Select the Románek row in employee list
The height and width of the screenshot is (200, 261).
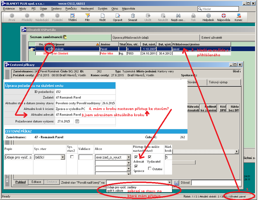click(133, 49)
